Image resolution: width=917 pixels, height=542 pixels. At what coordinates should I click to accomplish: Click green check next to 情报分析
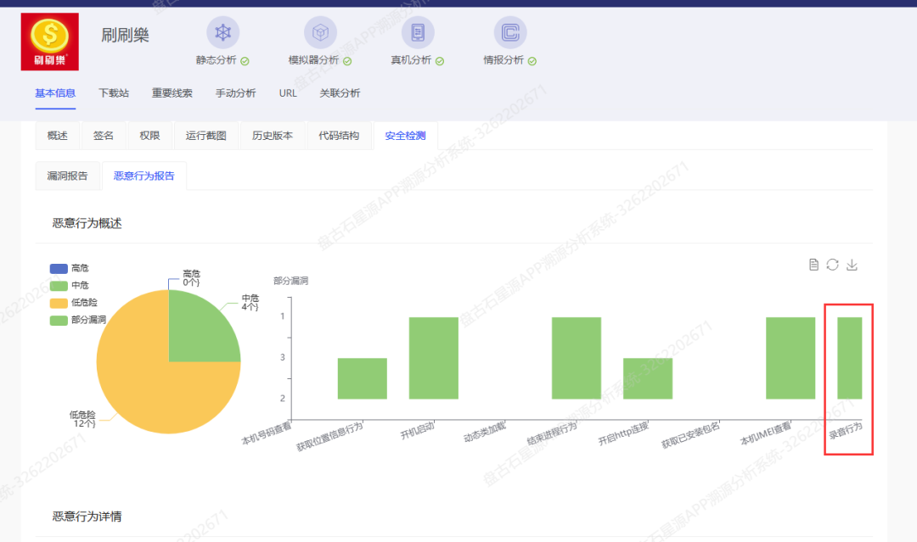click(532, 61)
